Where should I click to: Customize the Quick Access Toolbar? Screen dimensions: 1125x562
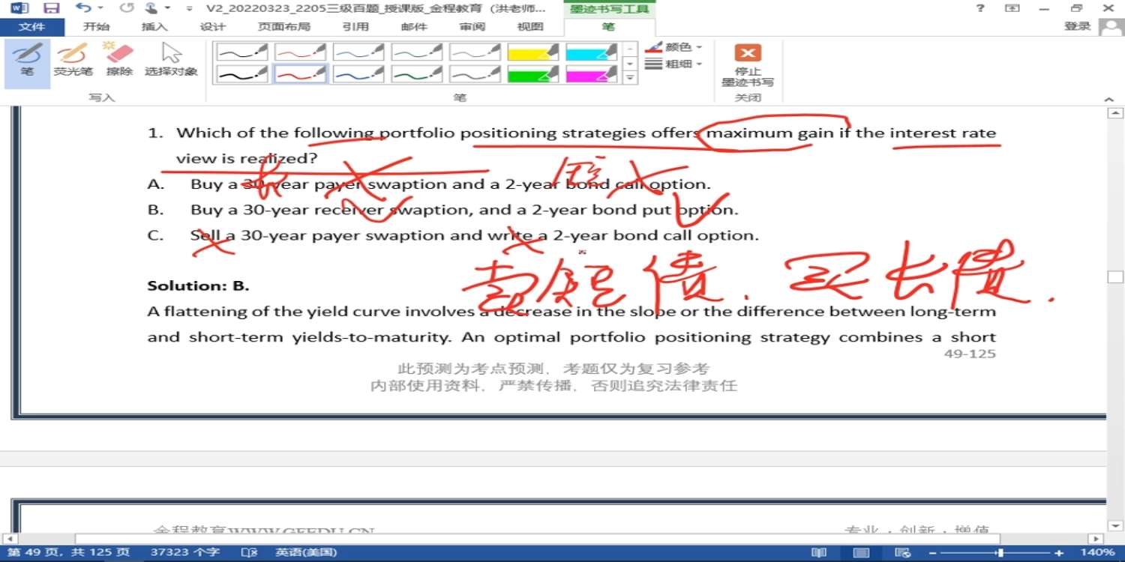[188, 8]
